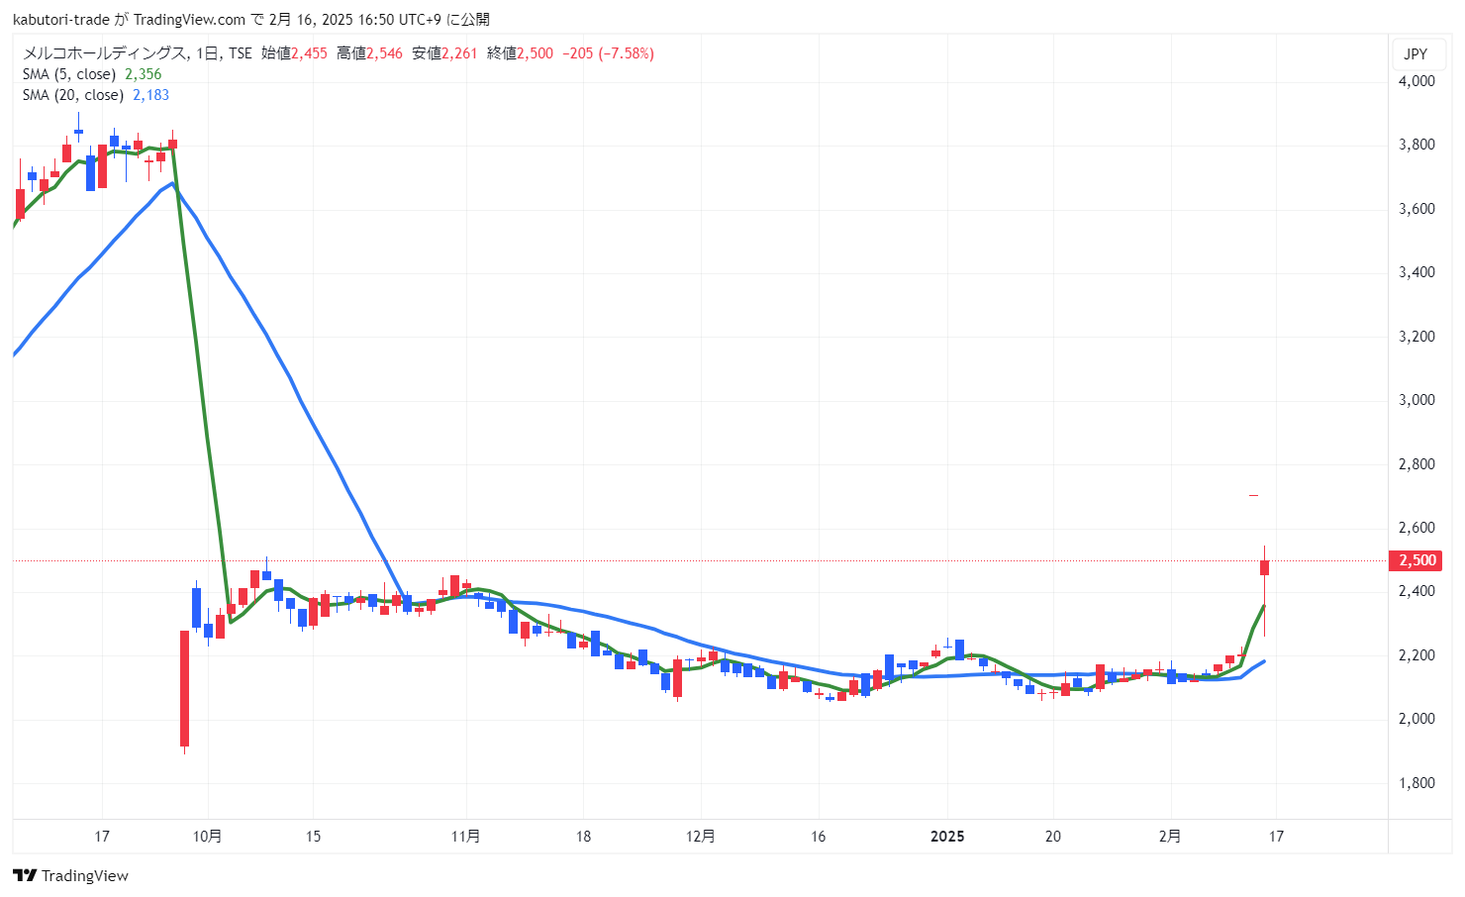
Task: Click the 3,800 price axis label
Action: click(1416, 145)
